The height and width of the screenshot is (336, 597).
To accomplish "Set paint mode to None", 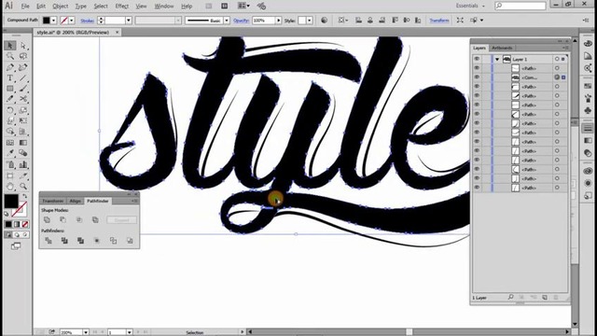I will 25,224.
